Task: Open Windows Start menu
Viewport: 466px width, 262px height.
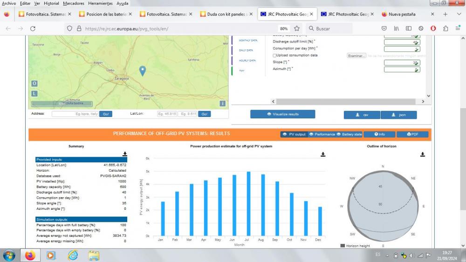Action: pos(9,255)
